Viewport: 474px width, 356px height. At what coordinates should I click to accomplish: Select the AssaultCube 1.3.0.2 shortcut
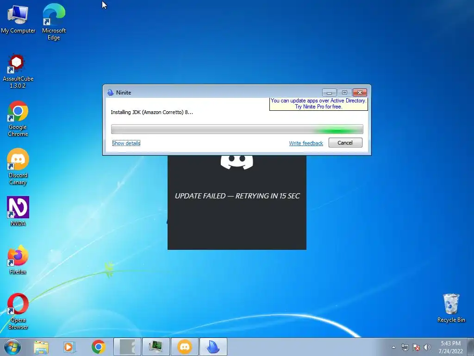coord(18,71)
